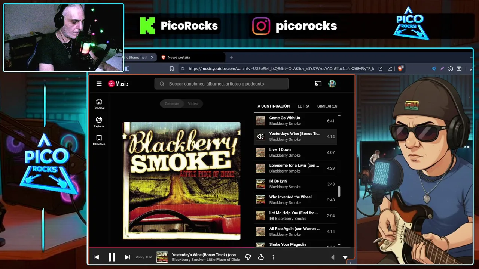
Task: Switch to the Nueva pestaña tab
Action: pos(191,57)
